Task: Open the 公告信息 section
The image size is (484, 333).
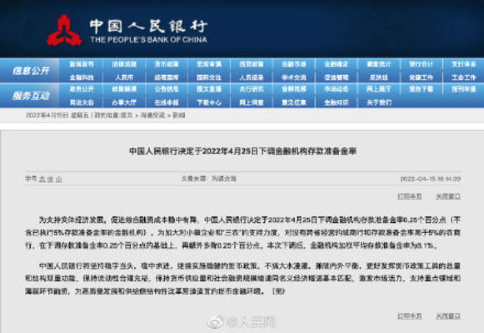Action: click(x=166, y=89)
